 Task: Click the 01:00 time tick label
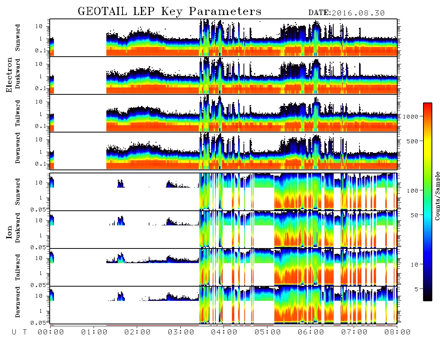94,332
